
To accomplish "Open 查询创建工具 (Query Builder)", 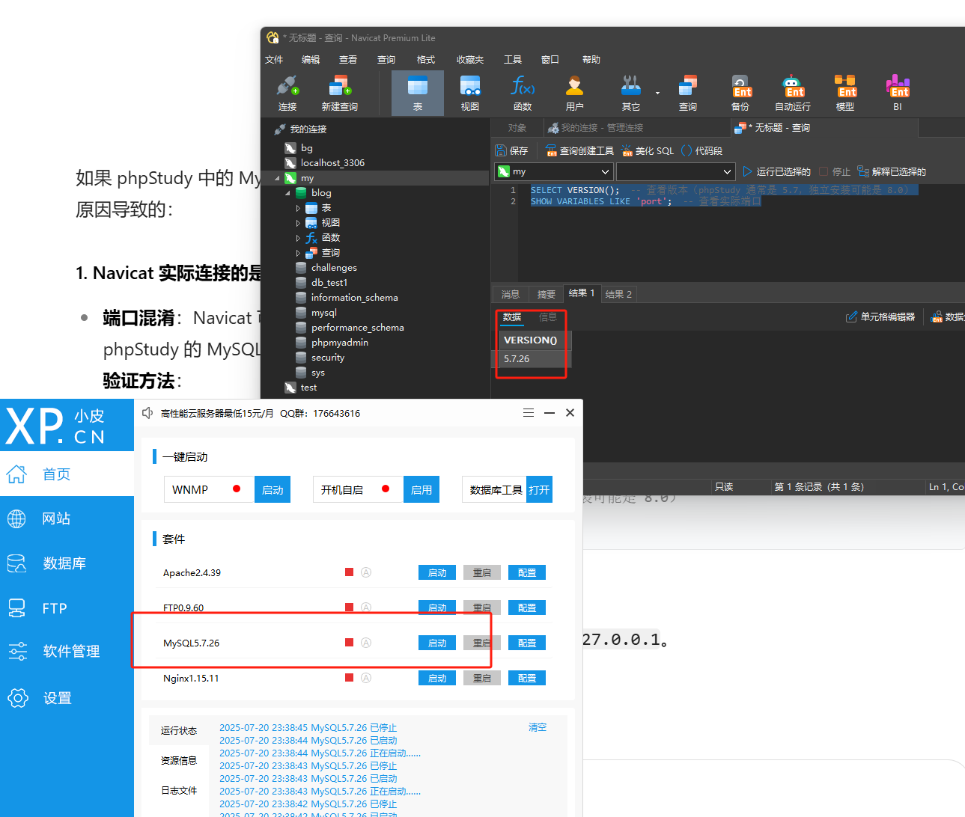I will pos(580,150).
